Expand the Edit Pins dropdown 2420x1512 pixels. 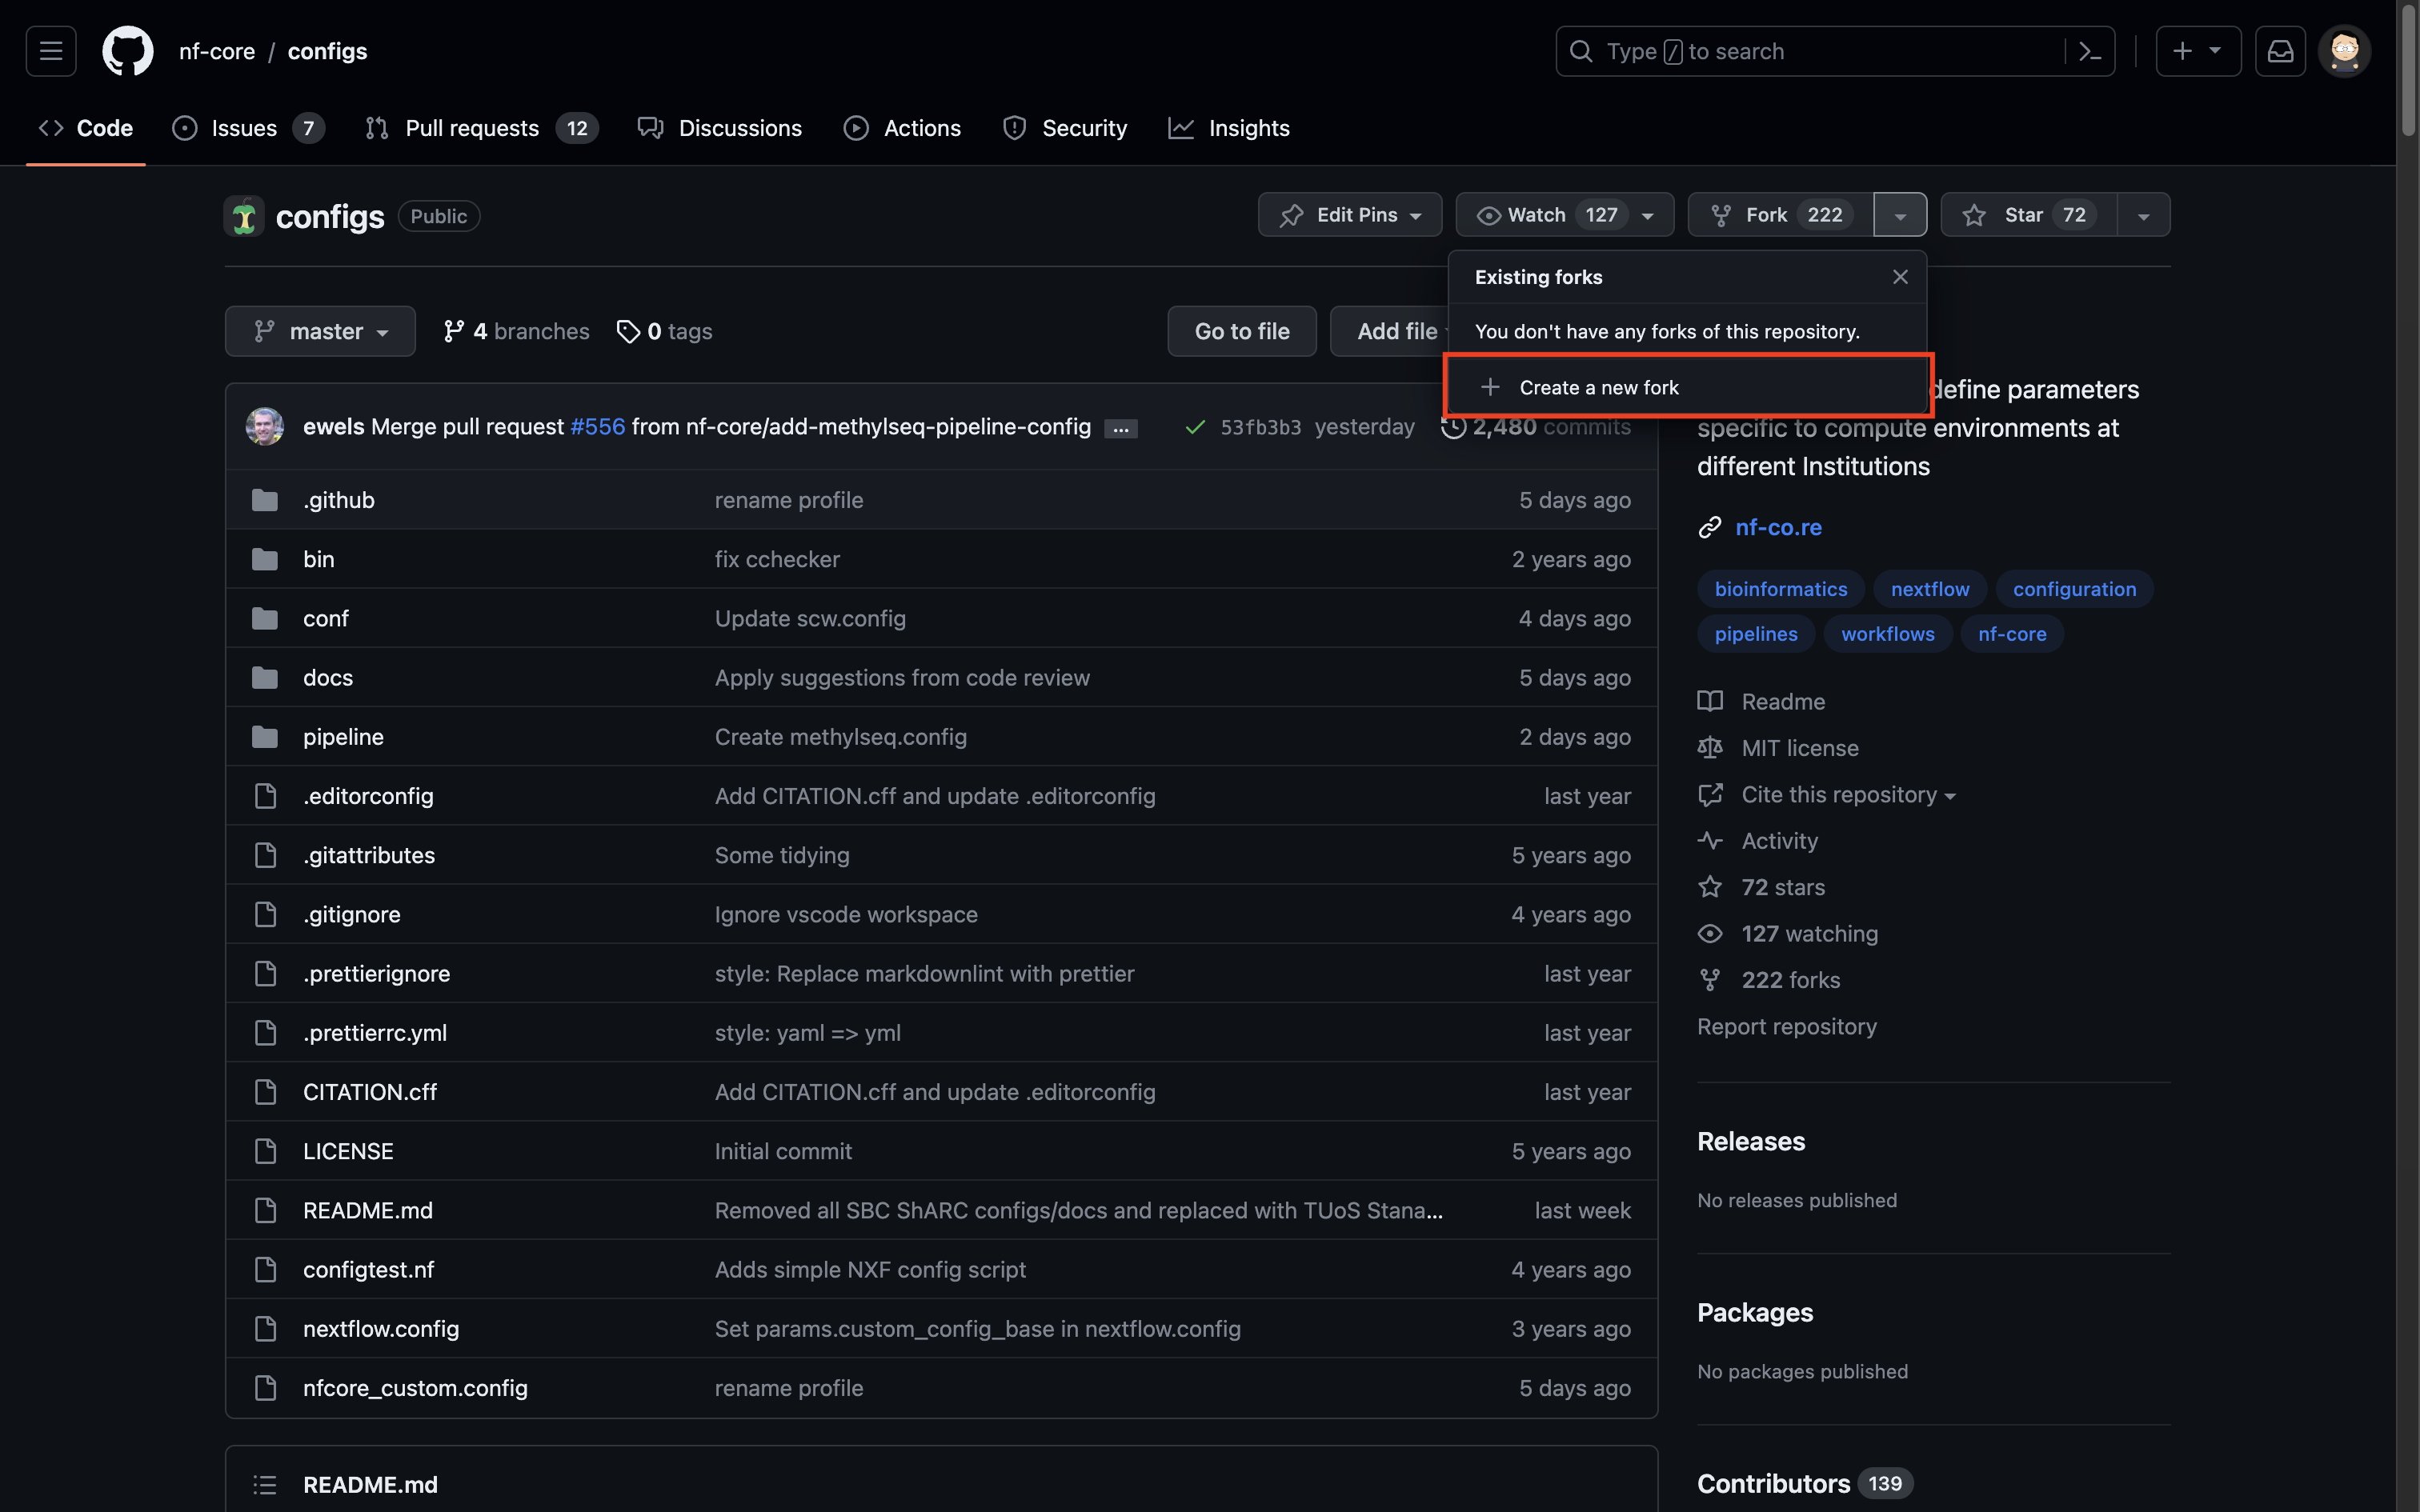pos(1350,215)
